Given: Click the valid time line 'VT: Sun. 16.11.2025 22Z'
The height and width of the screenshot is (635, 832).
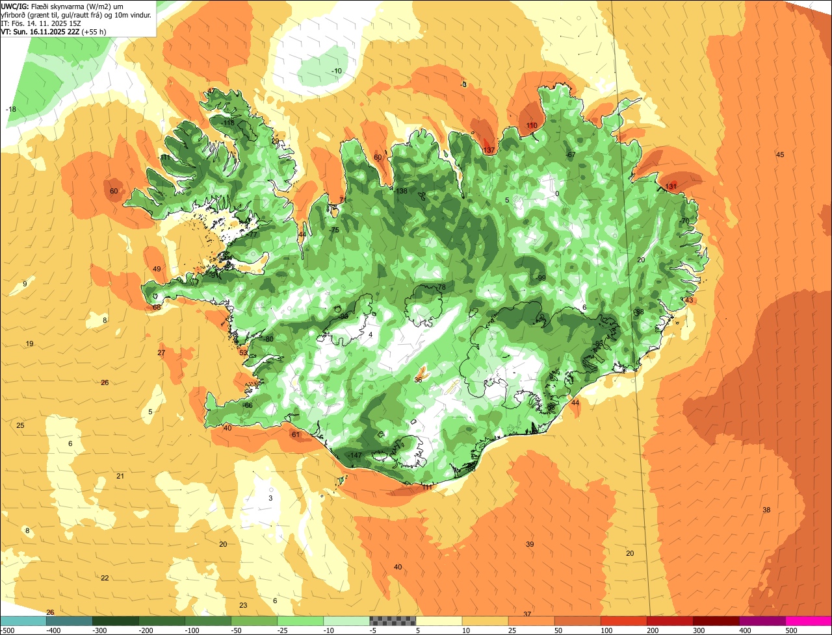Looking at the screenshot, I should click(x=53, y=31).
